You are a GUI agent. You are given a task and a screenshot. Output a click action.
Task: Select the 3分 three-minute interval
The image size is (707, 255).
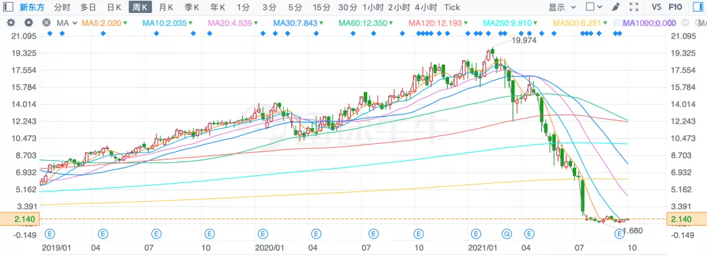[x=269, y=7]
